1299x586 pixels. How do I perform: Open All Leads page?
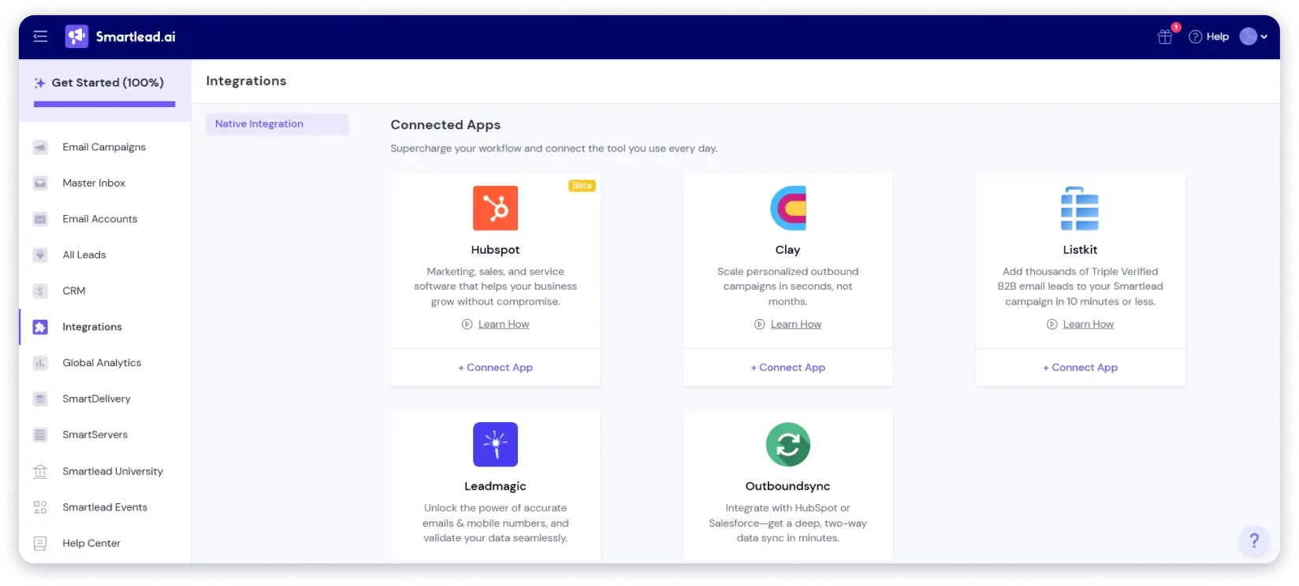point(84,255)
